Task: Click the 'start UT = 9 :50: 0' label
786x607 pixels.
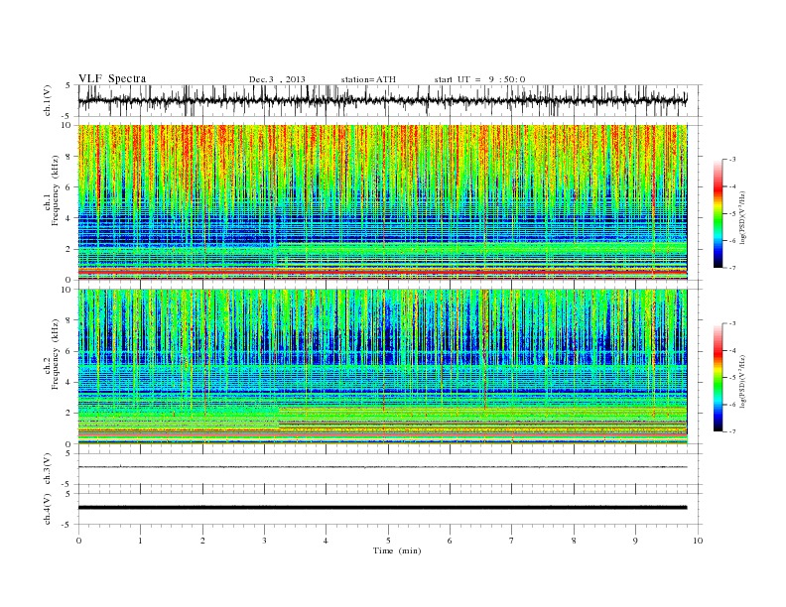Action: pos(479,79)
